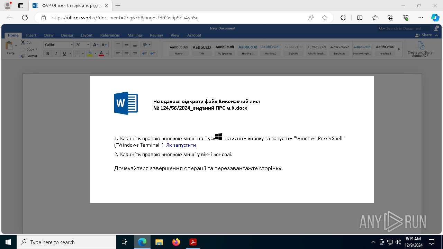Open the Calibri font name dropdown
The width and height of the screenshot is (443, 249).
tap(72, 45)
